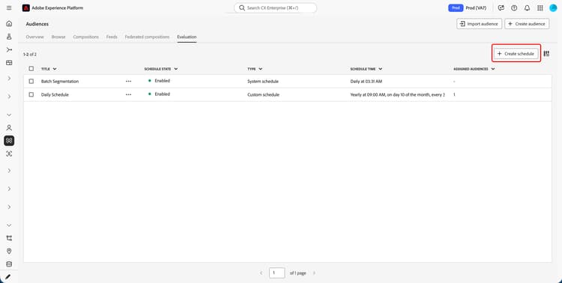562x283 pixels.
Task: Open the Daily Schedule title
Action: click(x=55, y=94)
